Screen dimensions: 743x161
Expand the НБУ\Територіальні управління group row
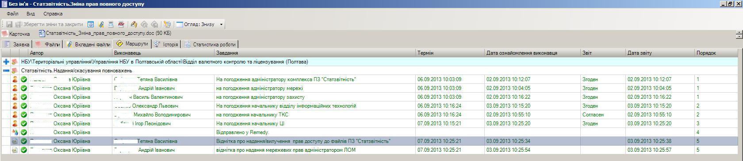click(6, 62)
